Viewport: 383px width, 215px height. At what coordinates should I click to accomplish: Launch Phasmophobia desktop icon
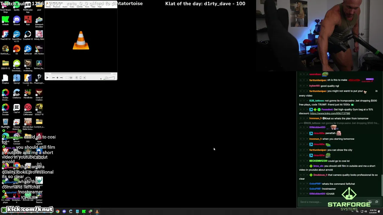pyautogui.click(x=39, y=79)
